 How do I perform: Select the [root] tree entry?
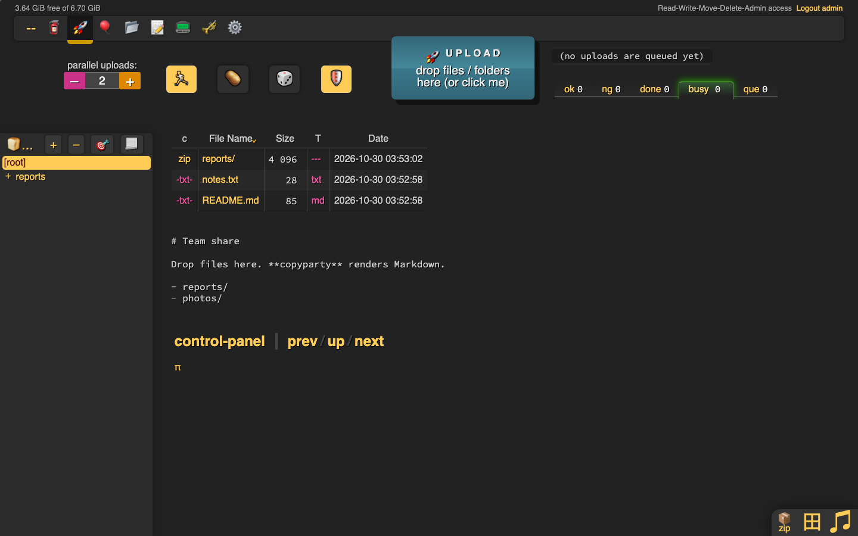click(x=76, y=163)
